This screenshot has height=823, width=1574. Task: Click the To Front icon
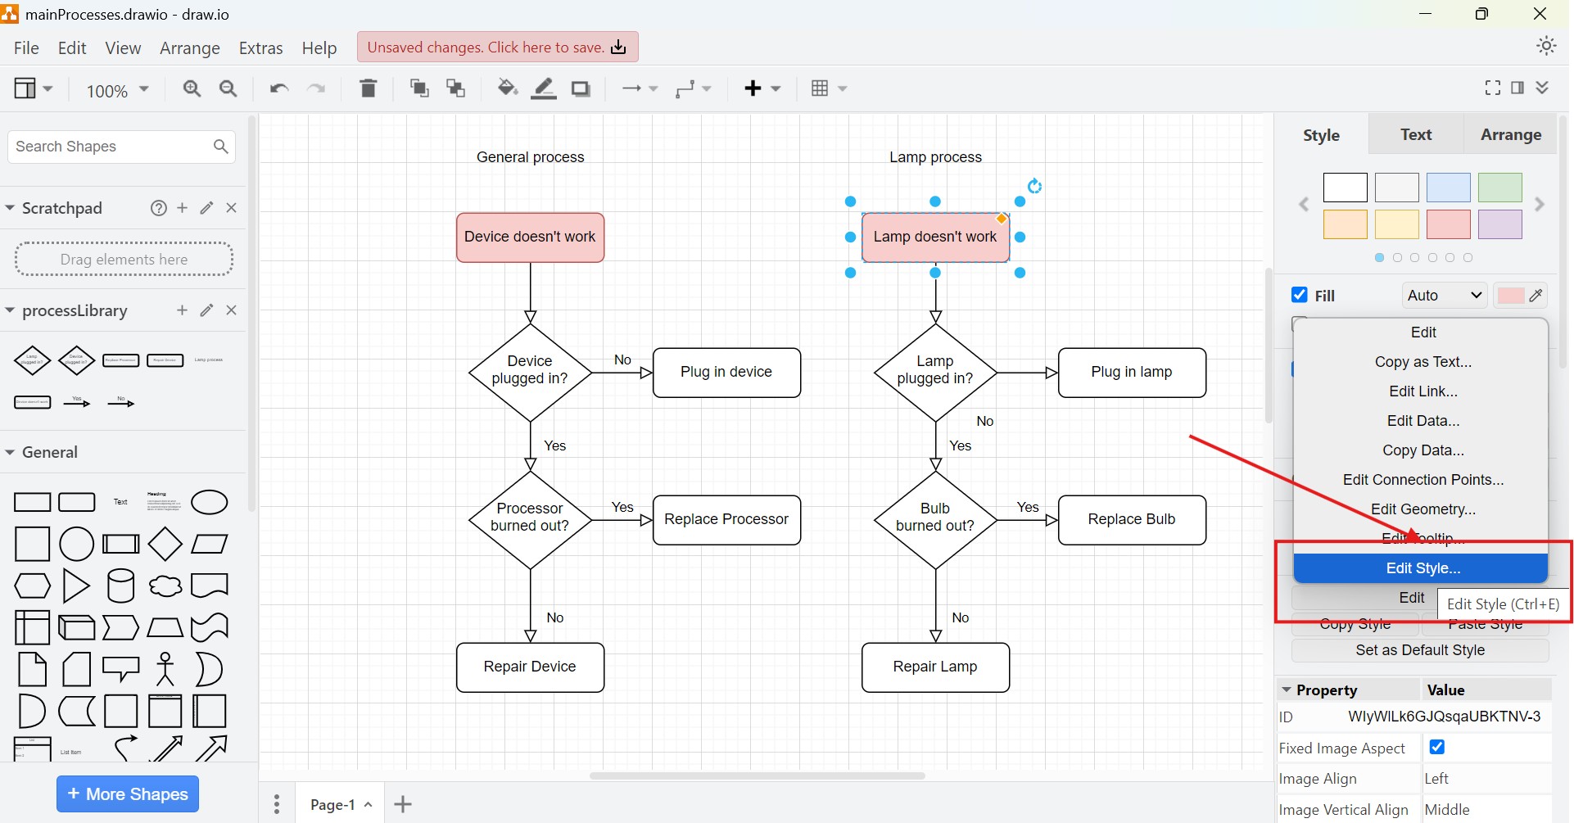(x=418, y=88)
